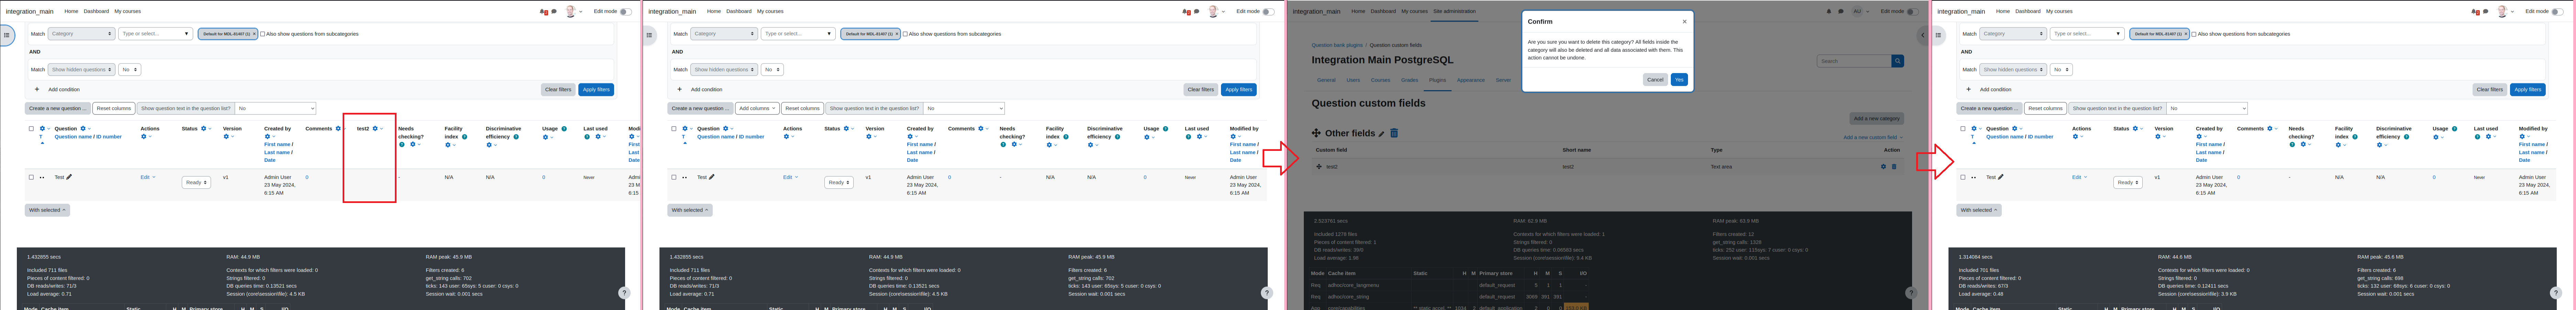Follow the Question bank plugins breadcrumb link
The width and height of the screenshot is (2576, 310).
(x=1337, y=45)
